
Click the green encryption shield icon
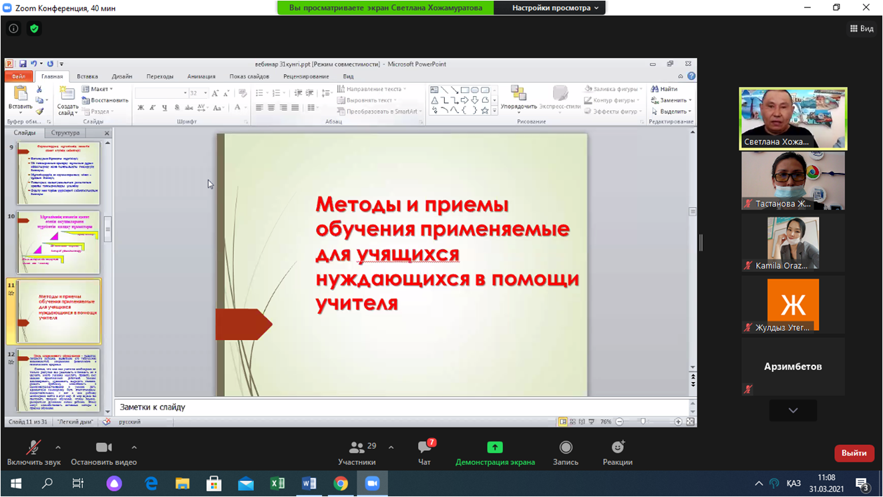[x=34, y=29]
